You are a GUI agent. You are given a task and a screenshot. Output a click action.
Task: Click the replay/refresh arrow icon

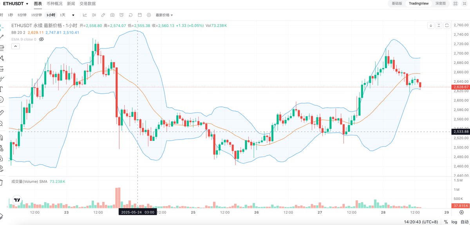(x=130, y=15)
